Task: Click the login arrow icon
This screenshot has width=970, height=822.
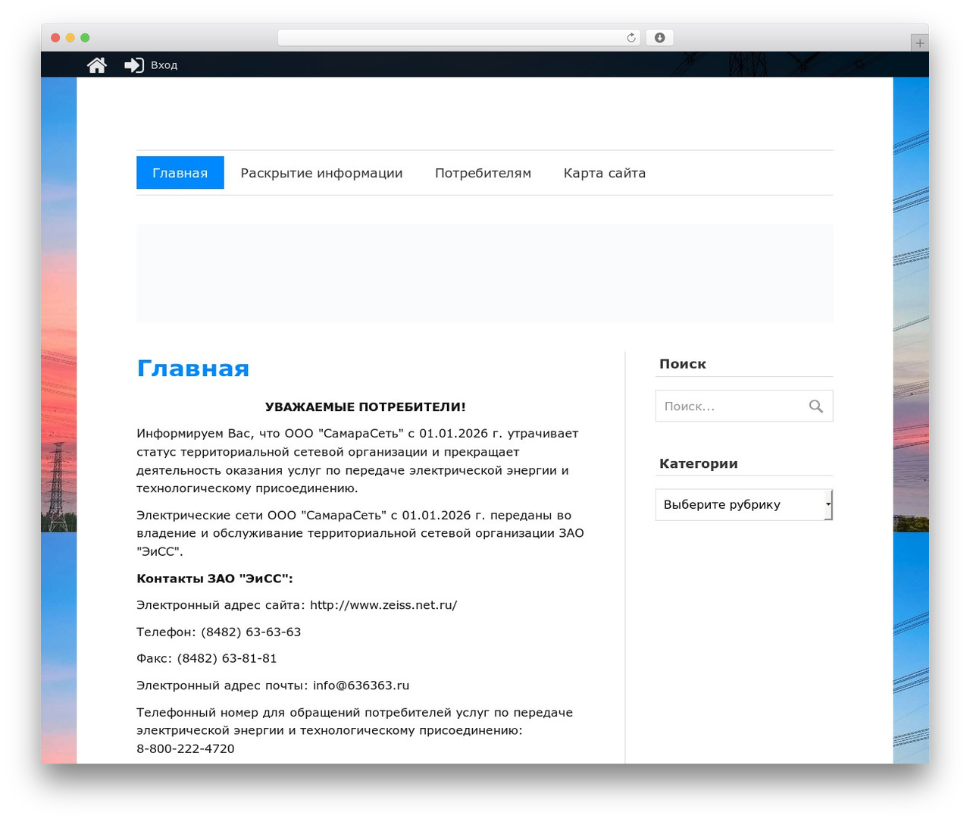Action: click(134, 65)
